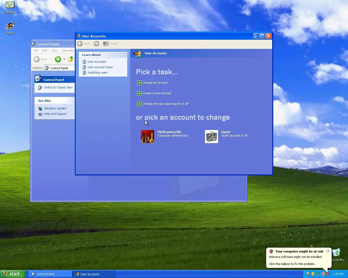The height and width of the screenshot is (278, 348).
Task: Click the Control Panel address bar field
Action: (x=60, y=68)
